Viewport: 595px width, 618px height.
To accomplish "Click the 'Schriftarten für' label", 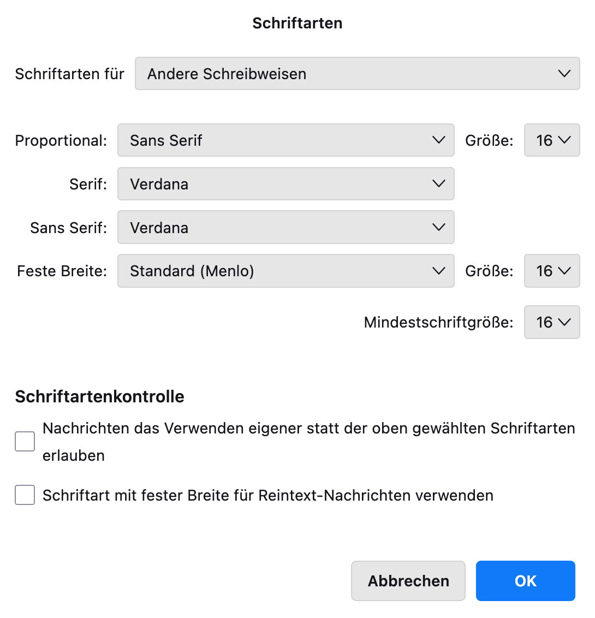I will [70, 74].
